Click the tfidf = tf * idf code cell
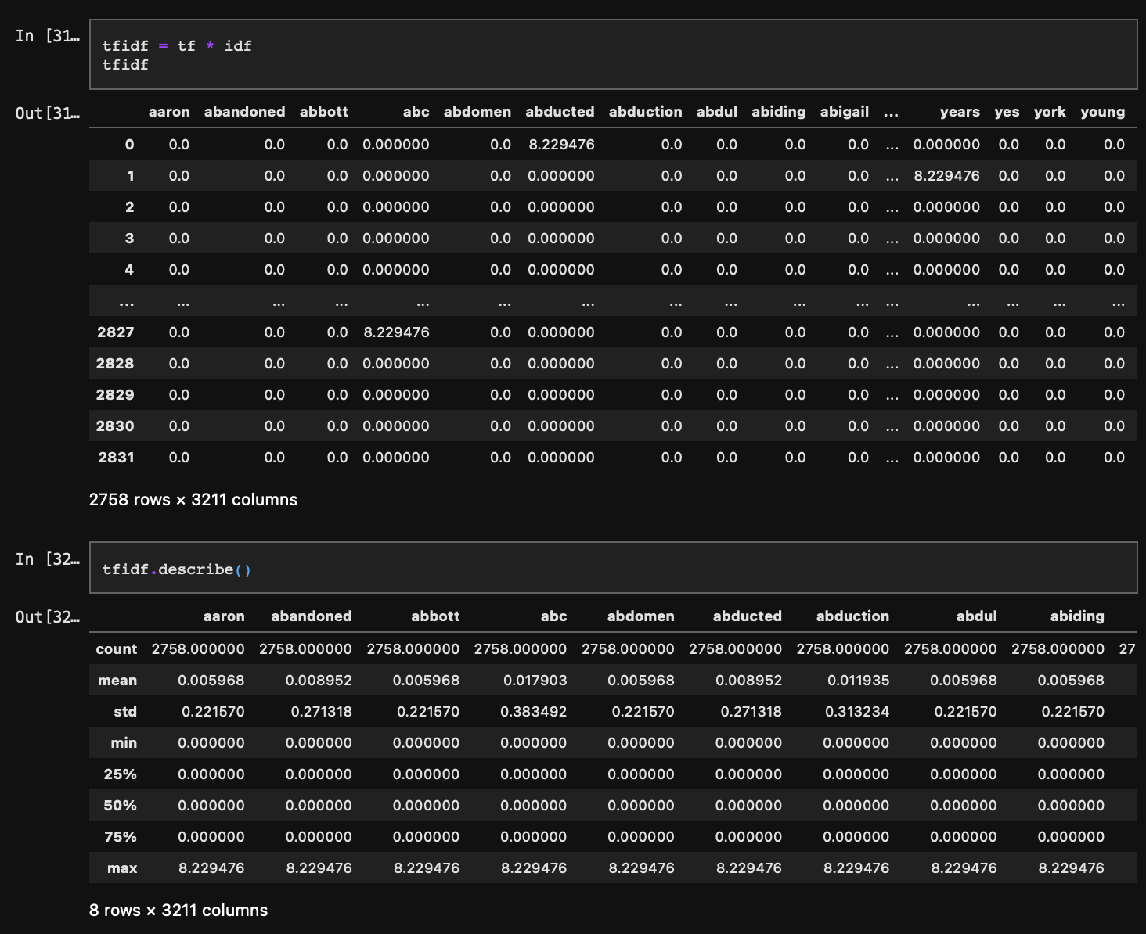Screen dimensions: 1146x934 (x=613, y=55)
